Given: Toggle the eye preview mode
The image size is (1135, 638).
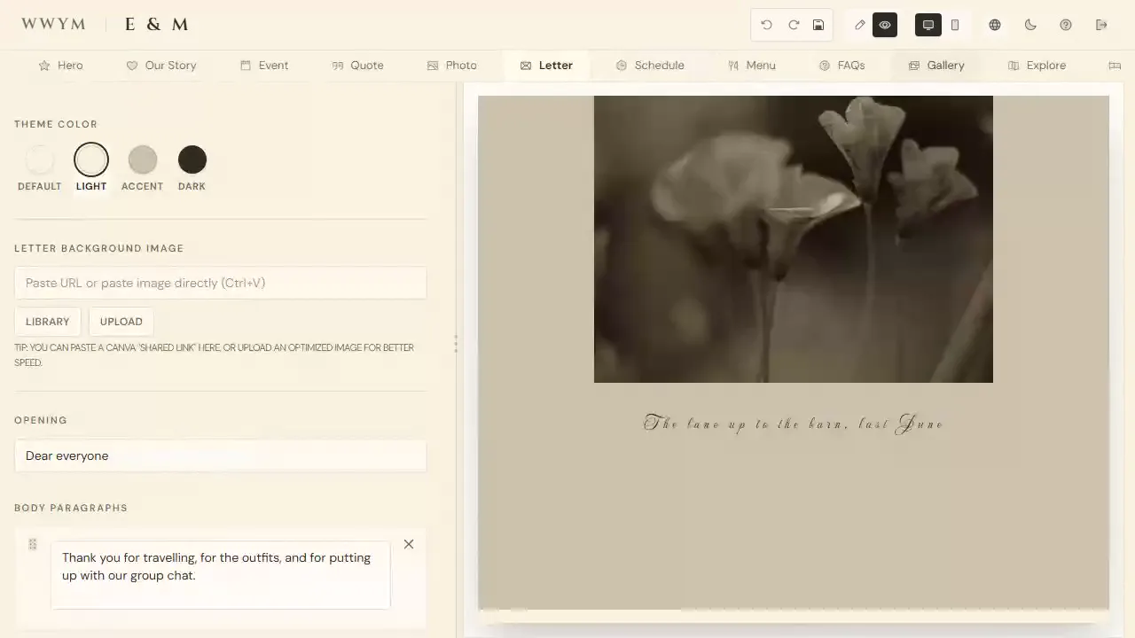Looking at the screenshot, I should click(885, 25).
